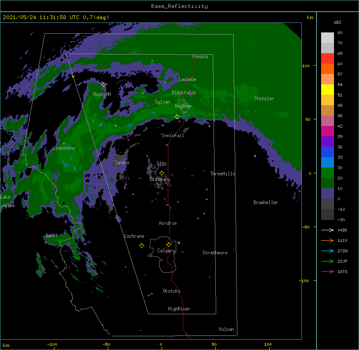Click the 80 value on dBZ scale

pyautogui.click(x=340, y=33)
